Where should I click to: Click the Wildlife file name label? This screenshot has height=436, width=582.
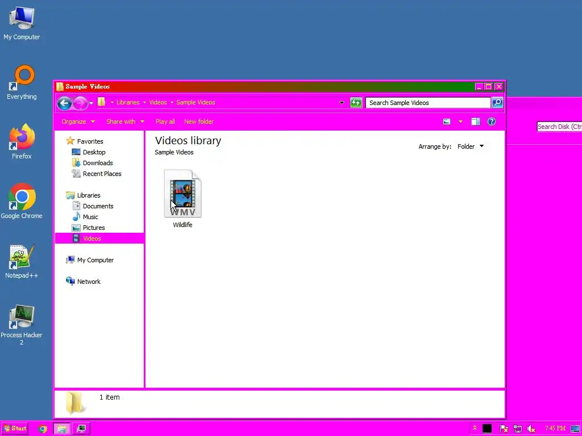pyautogui.click(x=182, y=225)
